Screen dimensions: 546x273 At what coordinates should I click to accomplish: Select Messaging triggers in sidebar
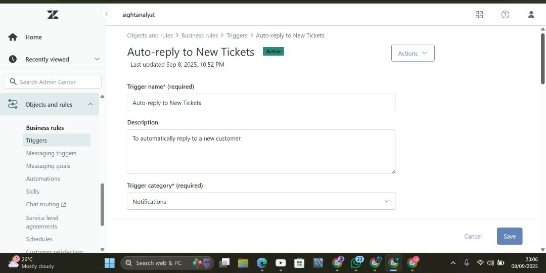tap(51, 153)
